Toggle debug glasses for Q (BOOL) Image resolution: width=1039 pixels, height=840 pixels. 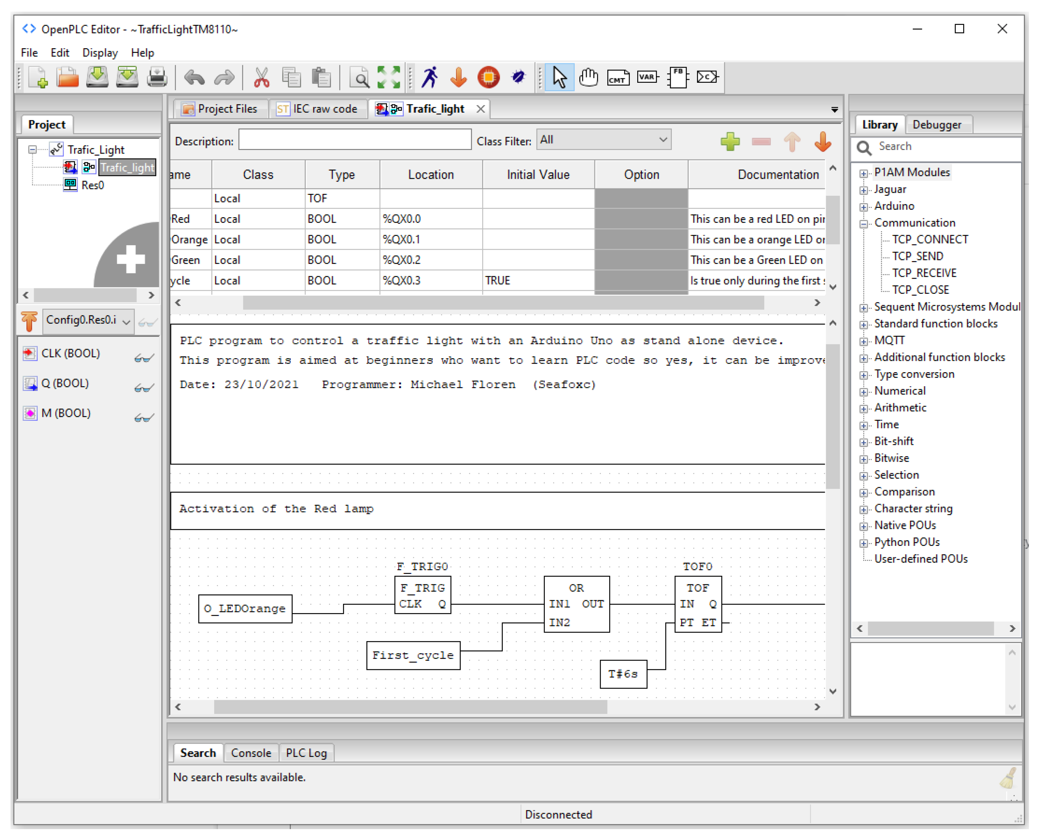click(144, 388)
